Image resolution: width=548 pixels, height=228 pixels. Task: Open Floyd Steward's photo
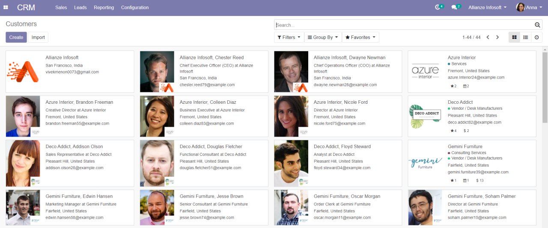[x=291, y=163]
